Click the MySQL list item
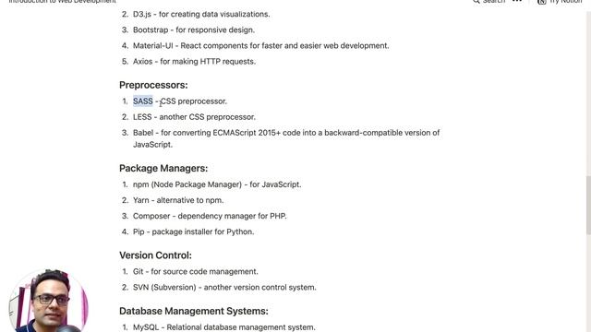The width and height of the screenshot is (591, 332). coord(223,327)
